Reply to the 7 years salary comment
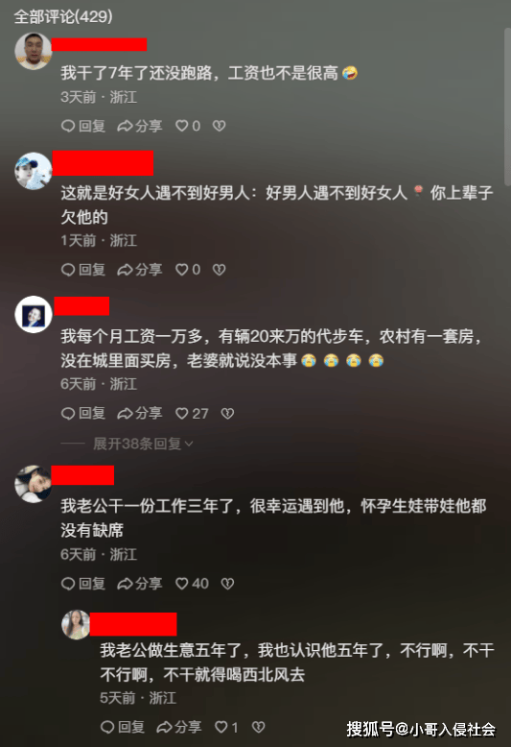511x747 pixels. (83, 126)
